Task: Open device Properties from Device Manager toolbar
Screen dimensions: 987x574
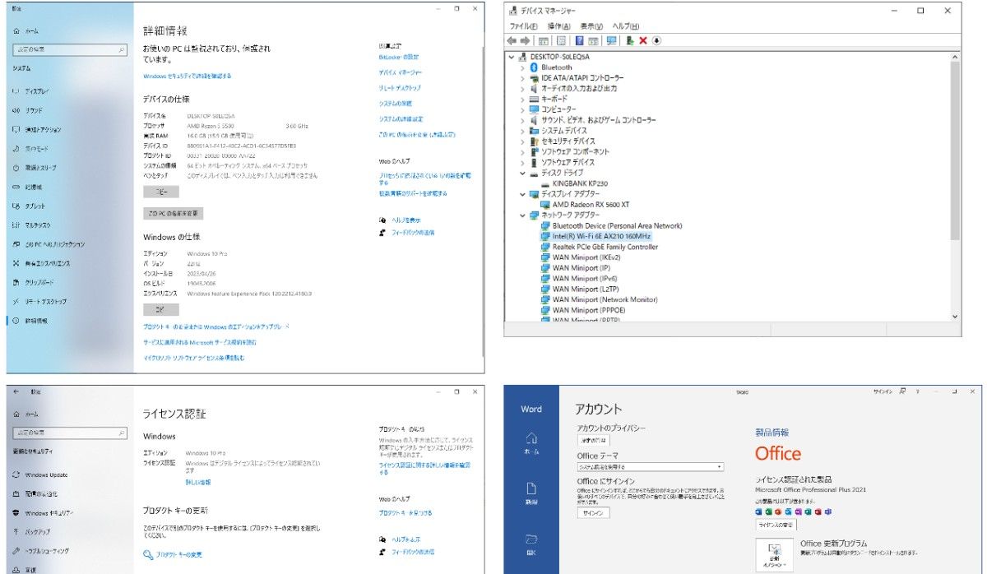Action: [x=562, y=40]
